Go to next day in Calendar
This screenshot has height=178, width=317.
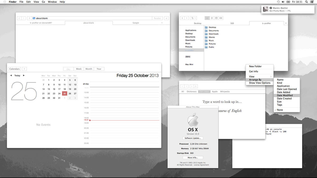[x=24, y=75]
